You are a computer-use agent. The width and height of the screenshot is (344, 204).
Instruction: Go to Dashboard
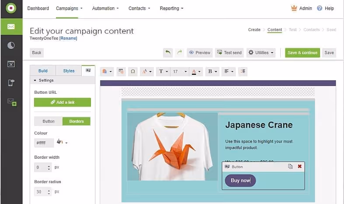[x=38, y=8]
